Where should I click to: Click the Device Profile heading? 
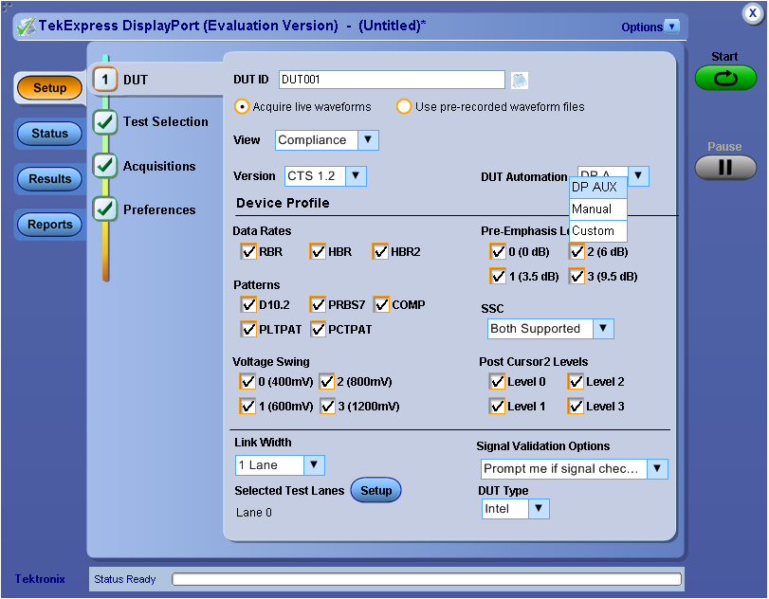[x=283, y=203]
